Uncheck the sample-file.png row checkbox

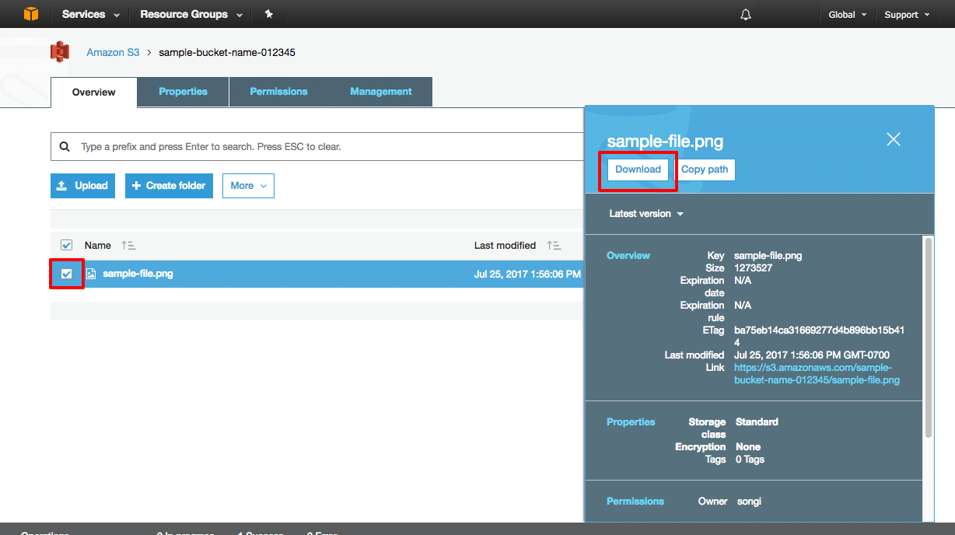click(66, 274)
